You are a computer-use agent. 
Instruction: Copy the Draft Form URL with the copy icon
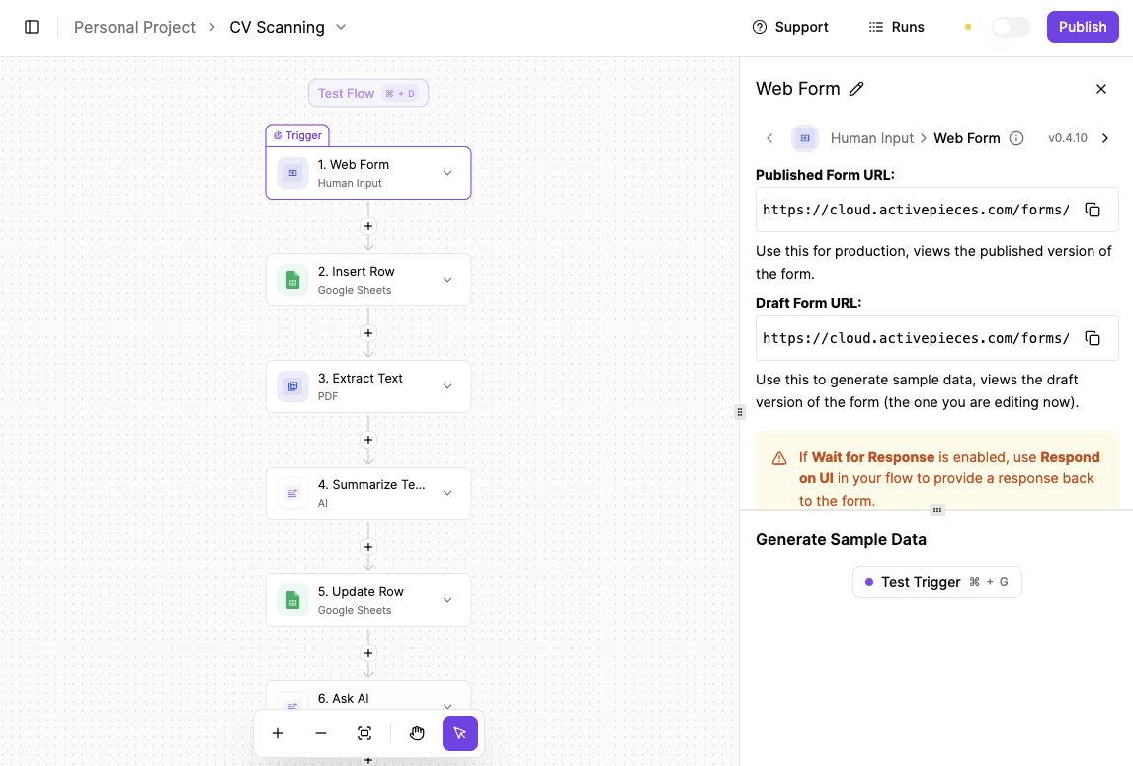click(1093, 337)
